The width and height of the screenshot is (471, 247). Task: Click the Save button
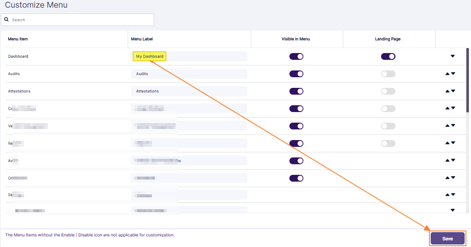tap(448, 238)
